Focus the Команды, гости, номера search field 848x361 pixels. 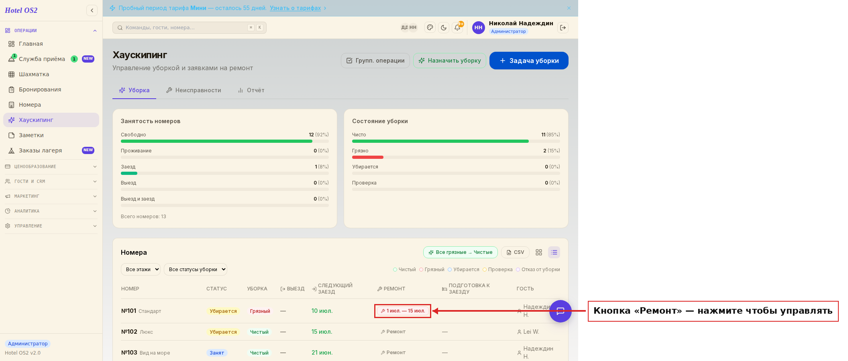190,28
